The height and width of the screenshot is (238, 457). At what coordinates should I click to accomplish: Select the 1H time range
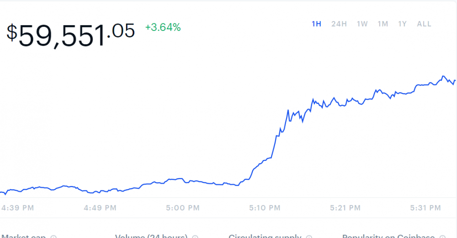coord(316,24)
